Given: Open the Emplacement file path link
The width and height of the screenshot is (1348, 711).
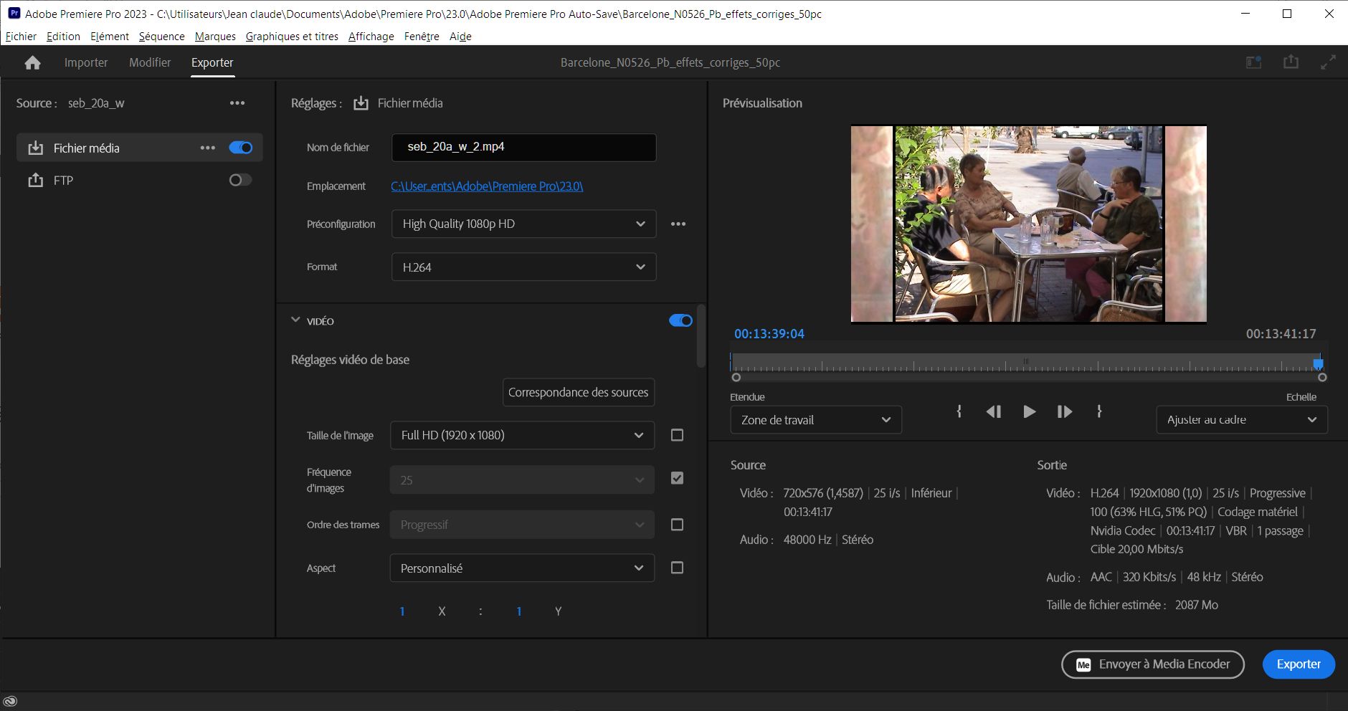Looking at the screenshot, I should pyautogui.click(x=487, y=186).
